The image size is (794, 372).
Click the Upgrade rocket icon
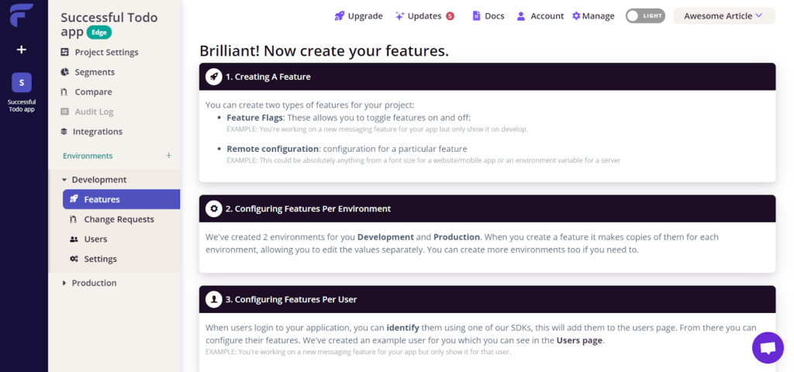pyautogui.click(x=339, y=15)
